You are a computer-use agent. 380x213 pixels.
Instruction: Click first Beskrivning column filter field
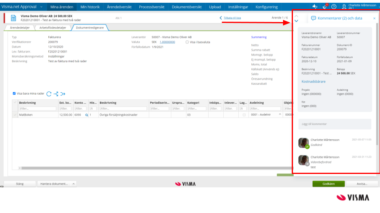tap(38, 109)
